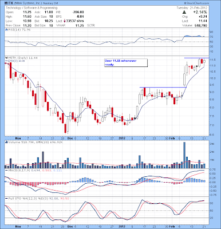The image size is (221, 229).
Task: Click the red down-arrow Last trade icon
Action: tap(65, 21)
